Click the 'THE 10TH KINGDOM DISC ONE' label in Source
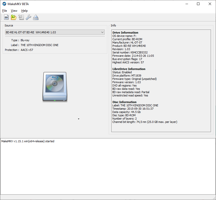This screenshot has width=216, height=200. [40, 45]
